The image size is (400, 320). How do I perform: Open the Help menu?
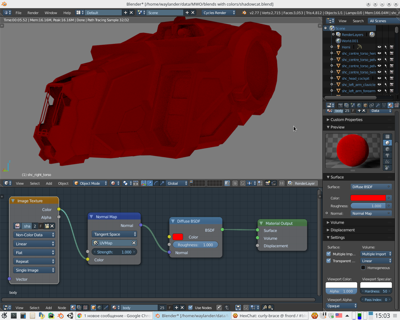coord(67,13)
